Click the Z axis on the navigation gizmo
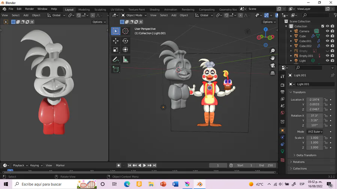 [x=265, y=30]
